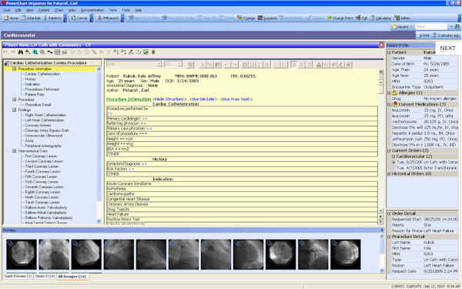Select the first angiogram thumbnail
Screen dimensions: 462x289
tap(22, 254)
